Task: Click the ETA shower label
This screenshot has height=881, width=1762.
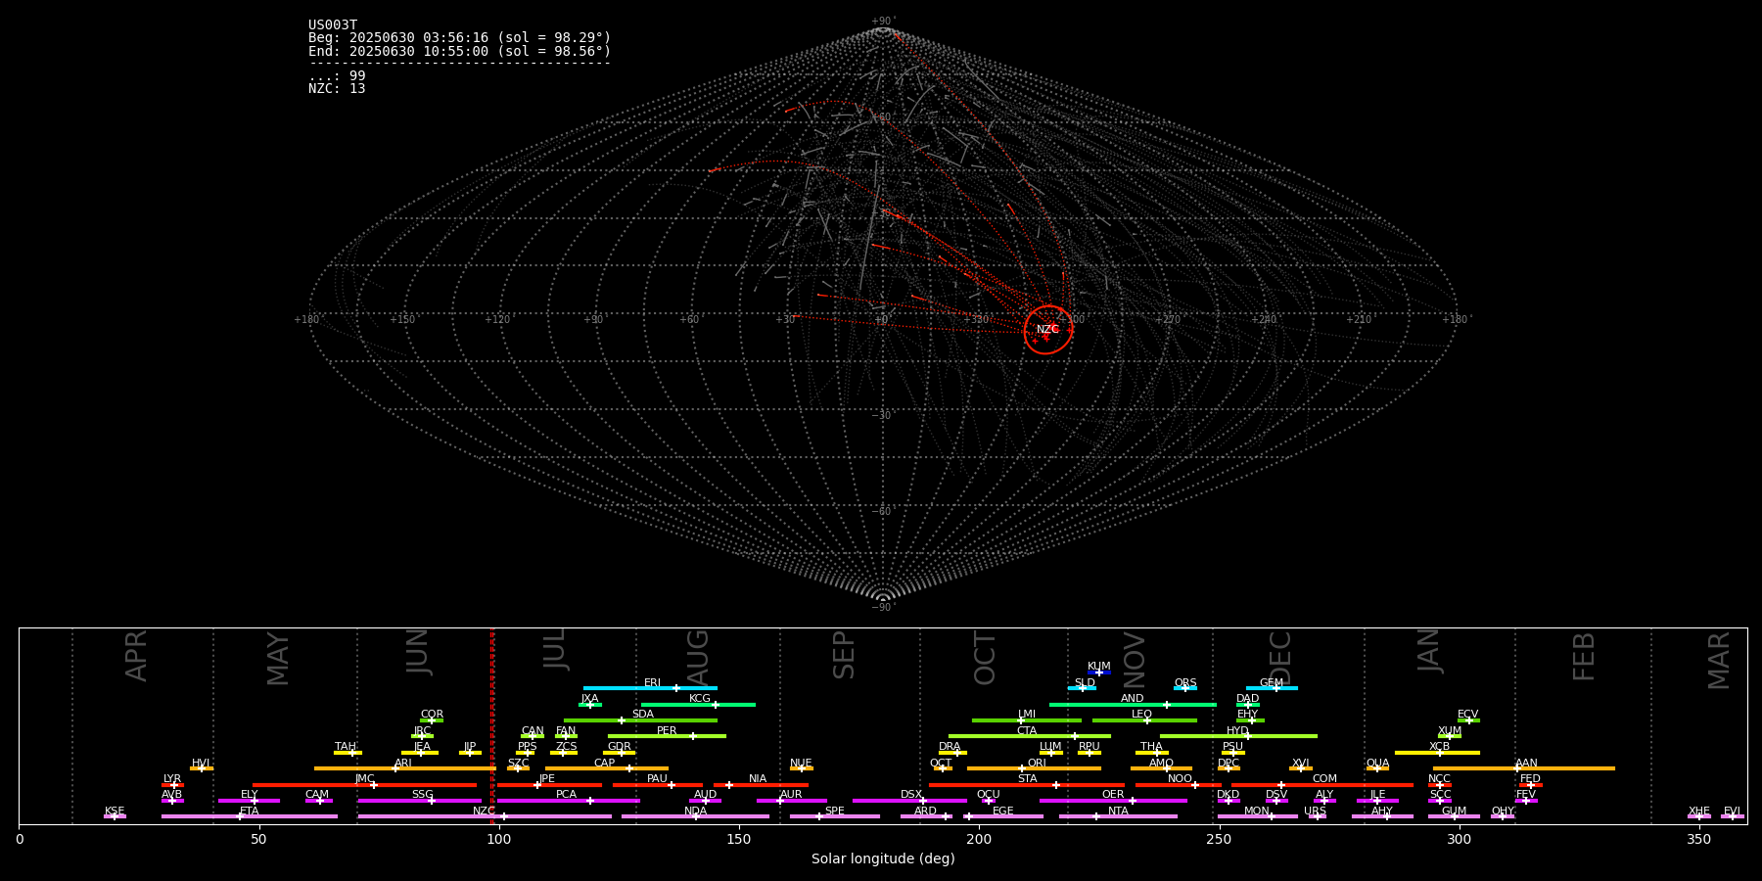Action: pyautogui.click(x=250, y=811)
